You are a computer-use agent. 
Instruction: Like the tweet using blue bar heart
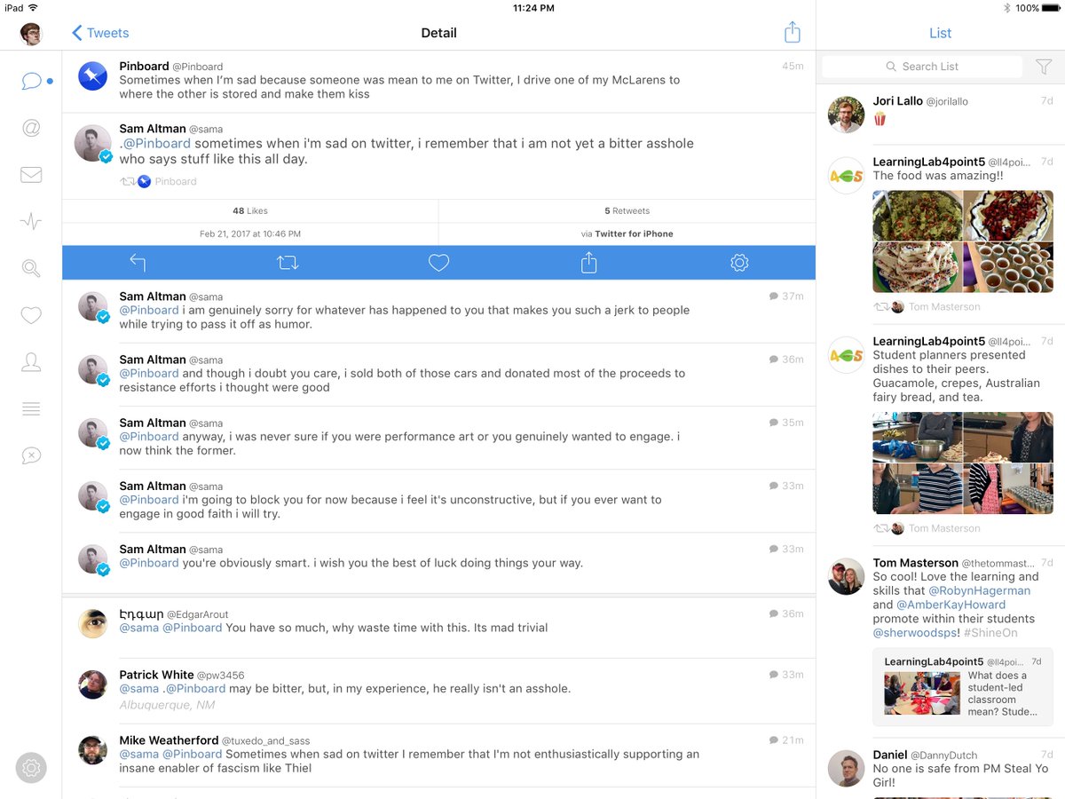point(438,263)
